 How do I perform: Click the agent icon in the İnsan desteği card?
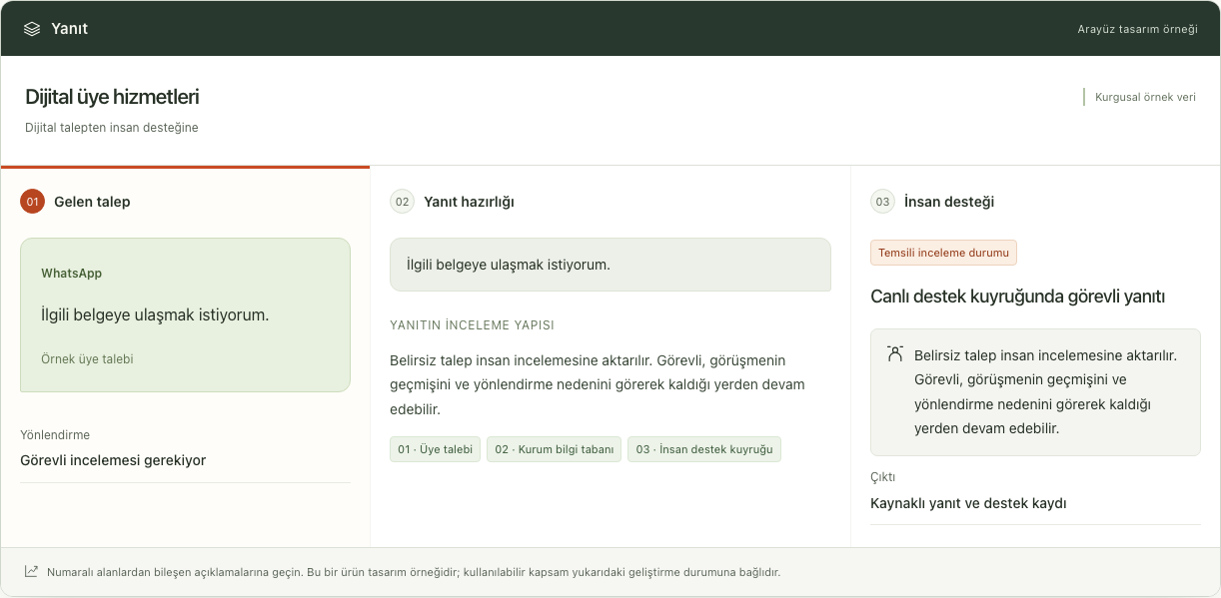tap(894, 354)
